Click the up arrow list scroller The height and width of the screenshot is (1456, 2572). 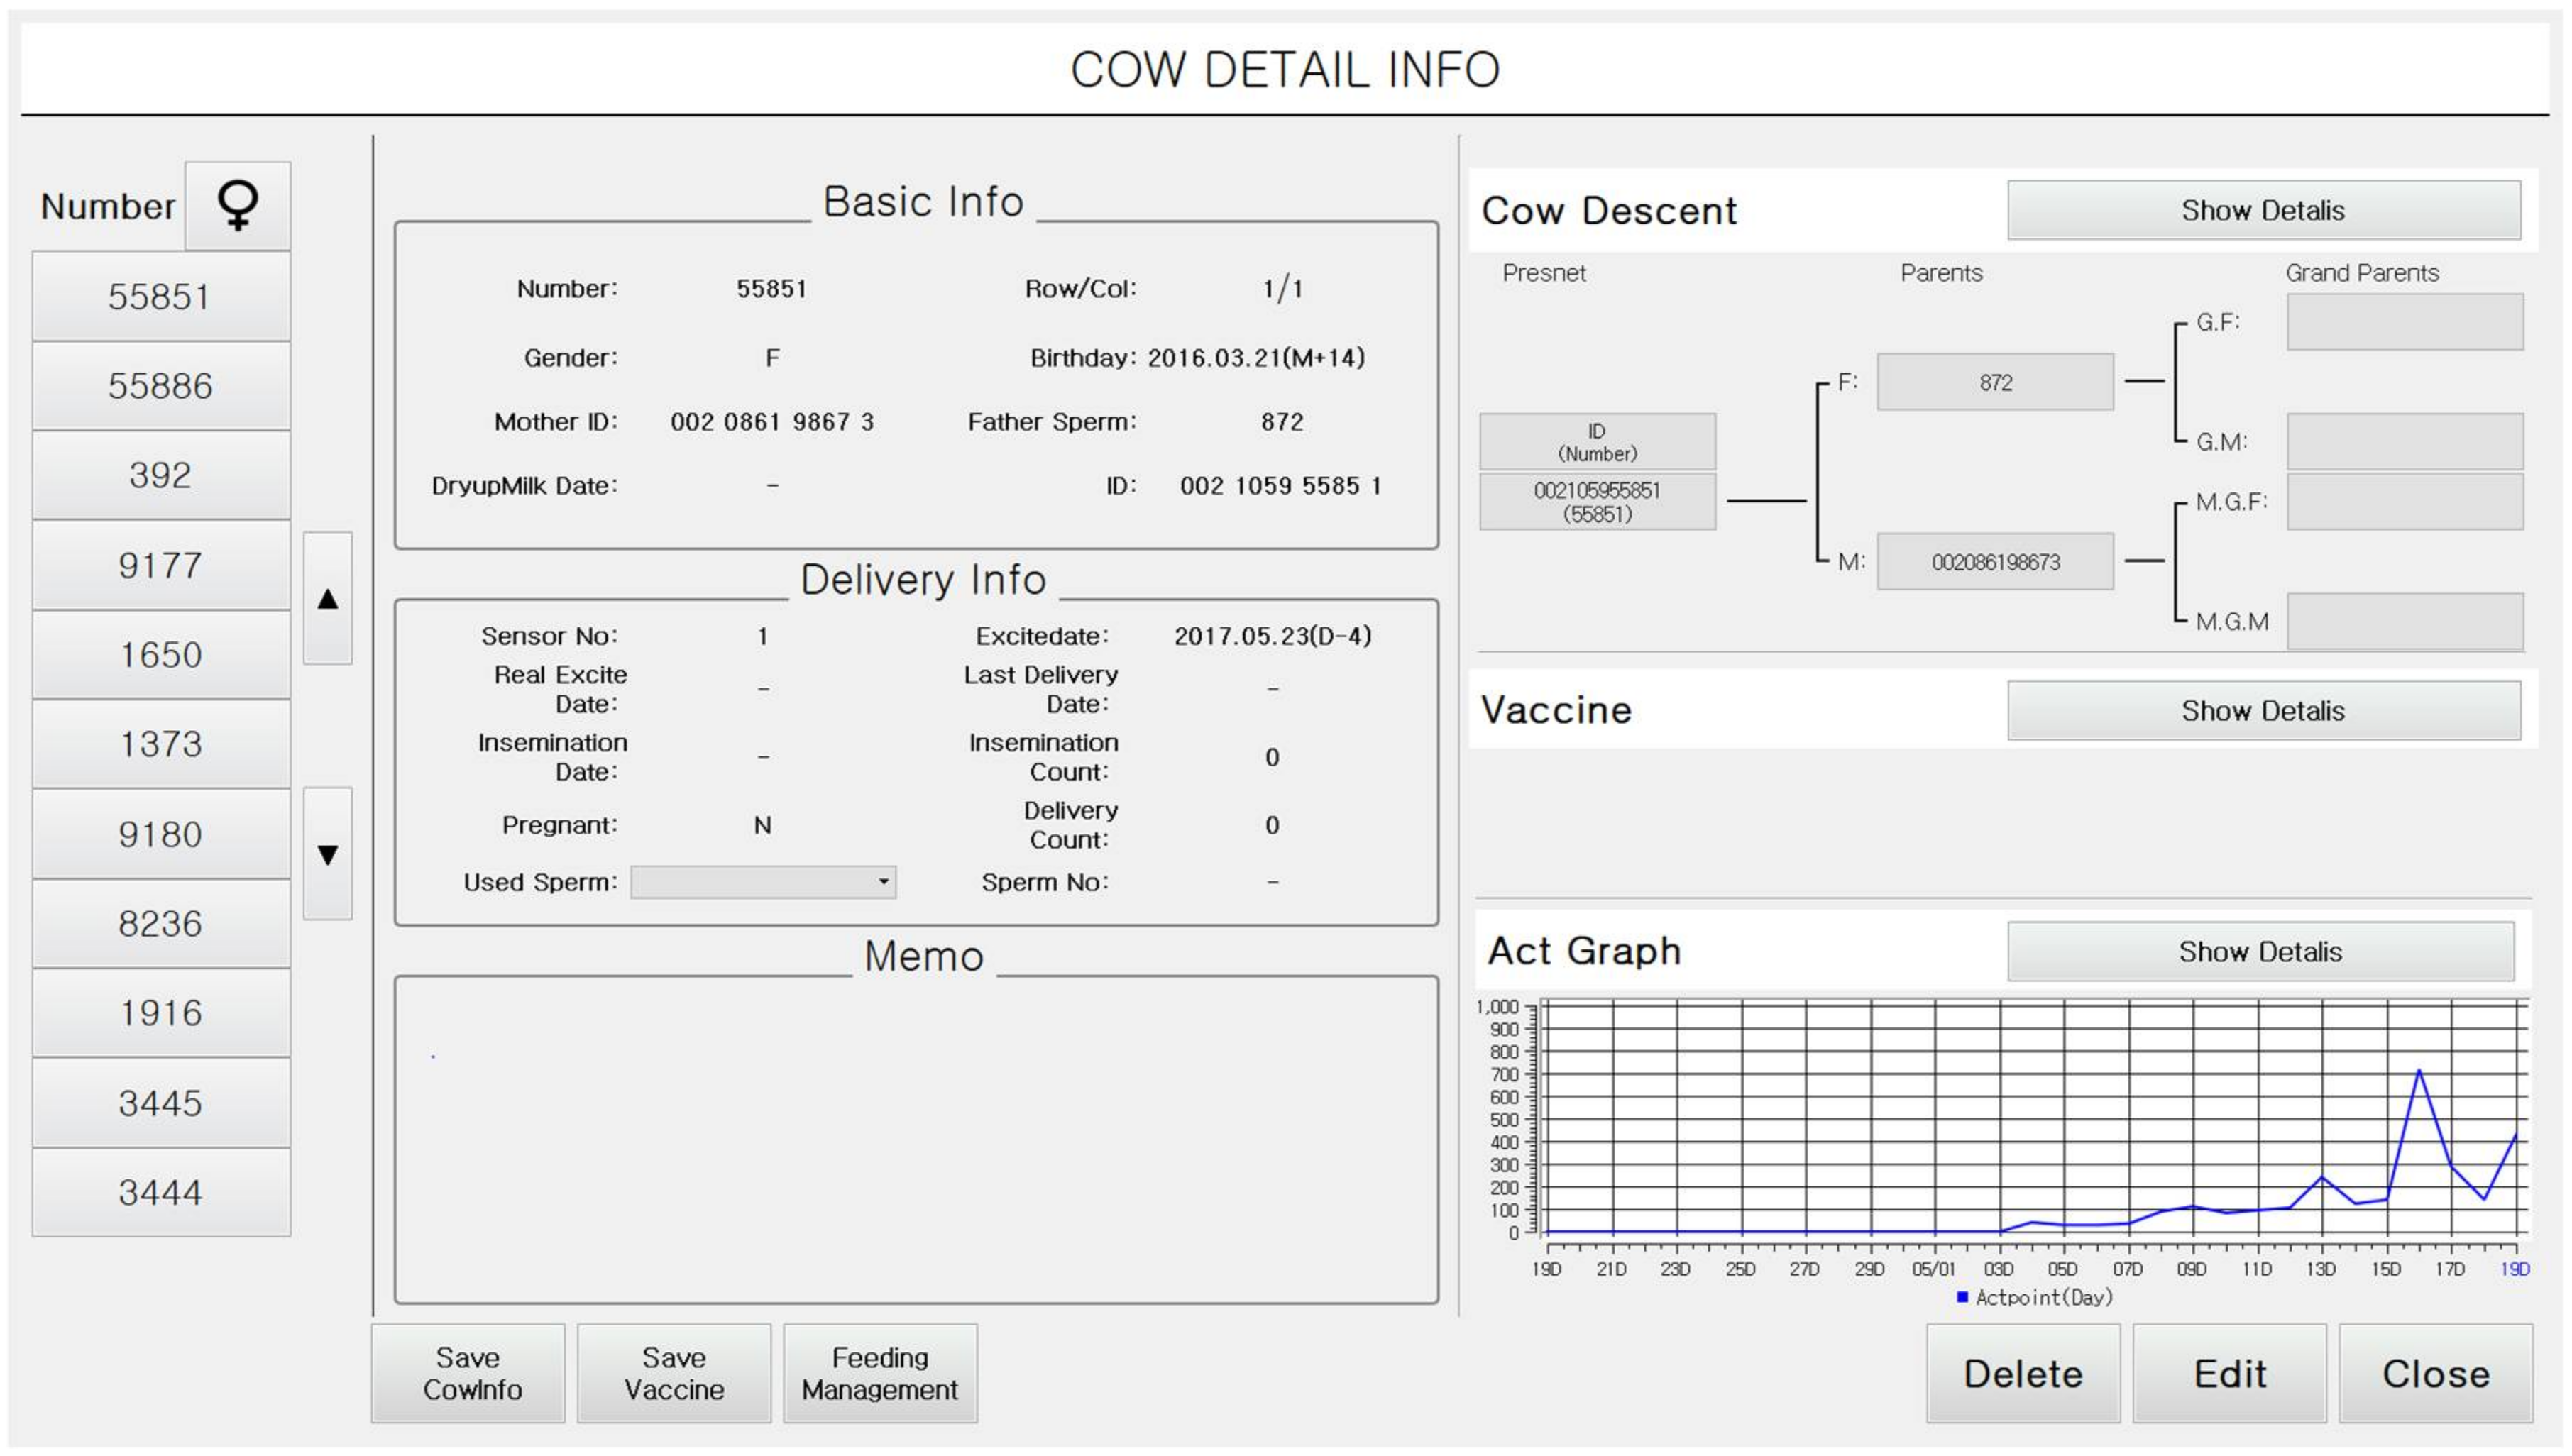[328, 598]
